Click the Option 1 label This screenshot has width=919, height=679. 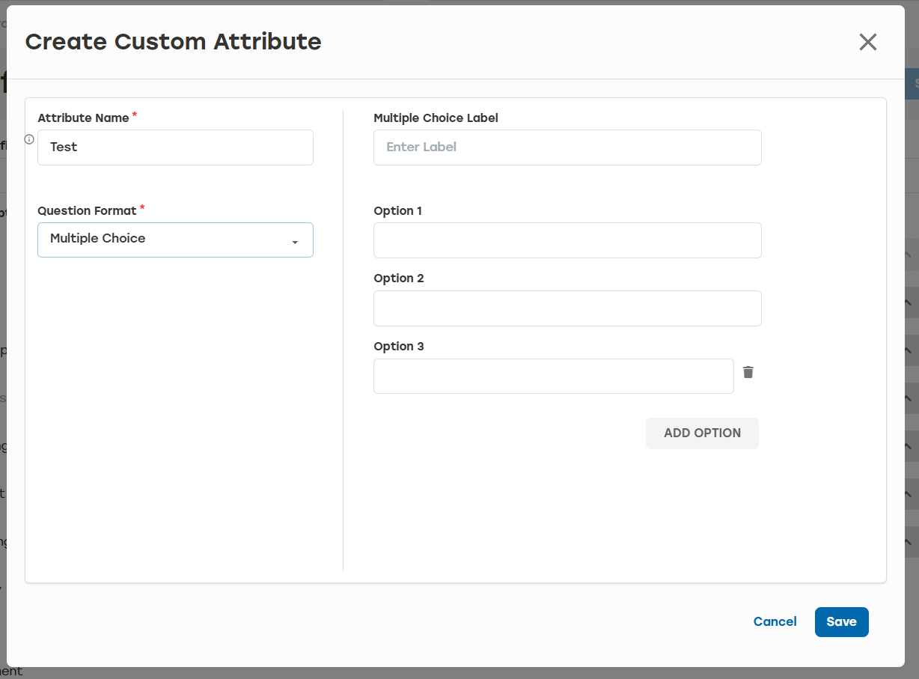[x=397, y=211]
